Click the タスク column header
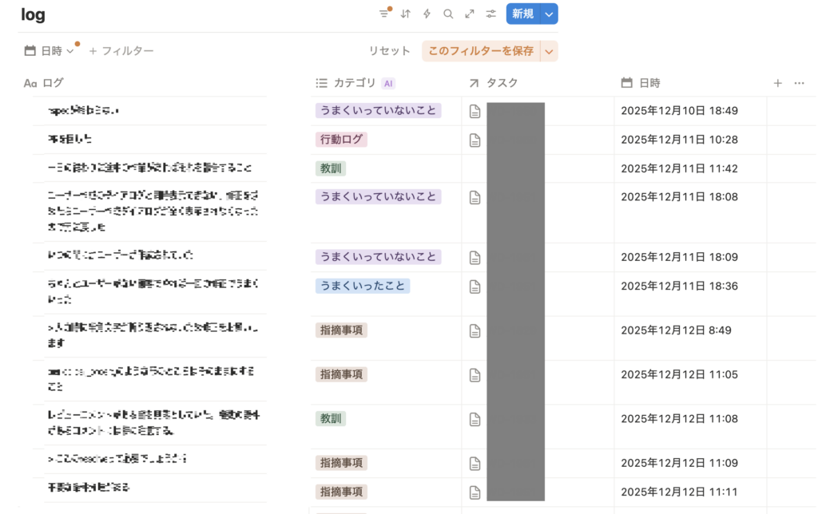 [502, 83]
